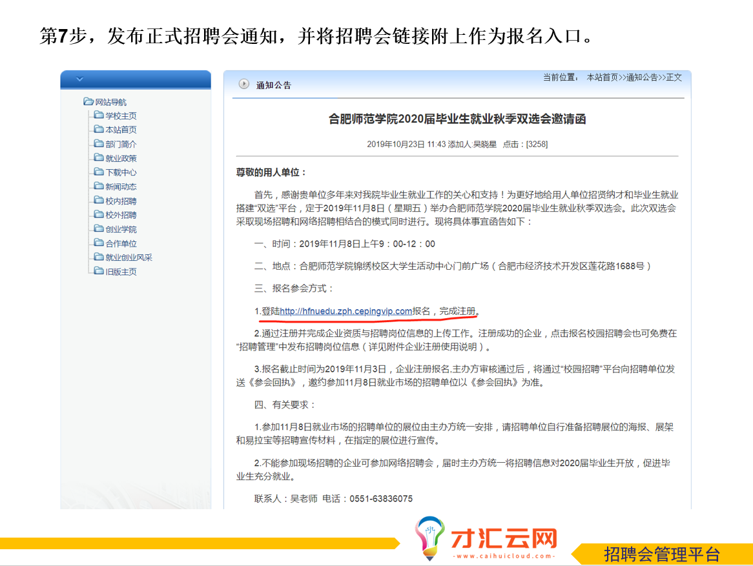The image size is (753, 566).
Task: Open the 旧版主页 navigation entry
Action: click(121, 272)
